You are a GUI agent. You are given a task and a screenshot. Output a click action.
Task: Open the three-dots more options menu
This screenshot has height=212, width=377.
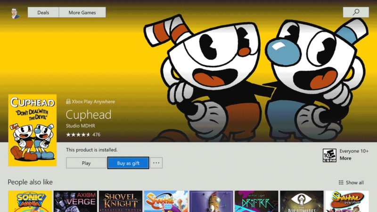156,163
